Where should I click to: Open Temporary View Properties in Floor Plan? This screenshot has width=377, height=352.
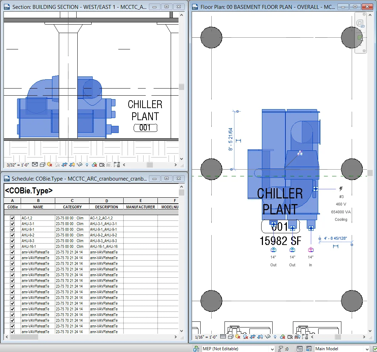coord(290,337)
